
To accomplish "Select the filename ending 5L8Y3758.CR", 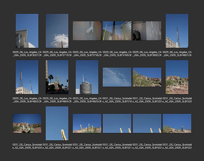I will [87, 54].
